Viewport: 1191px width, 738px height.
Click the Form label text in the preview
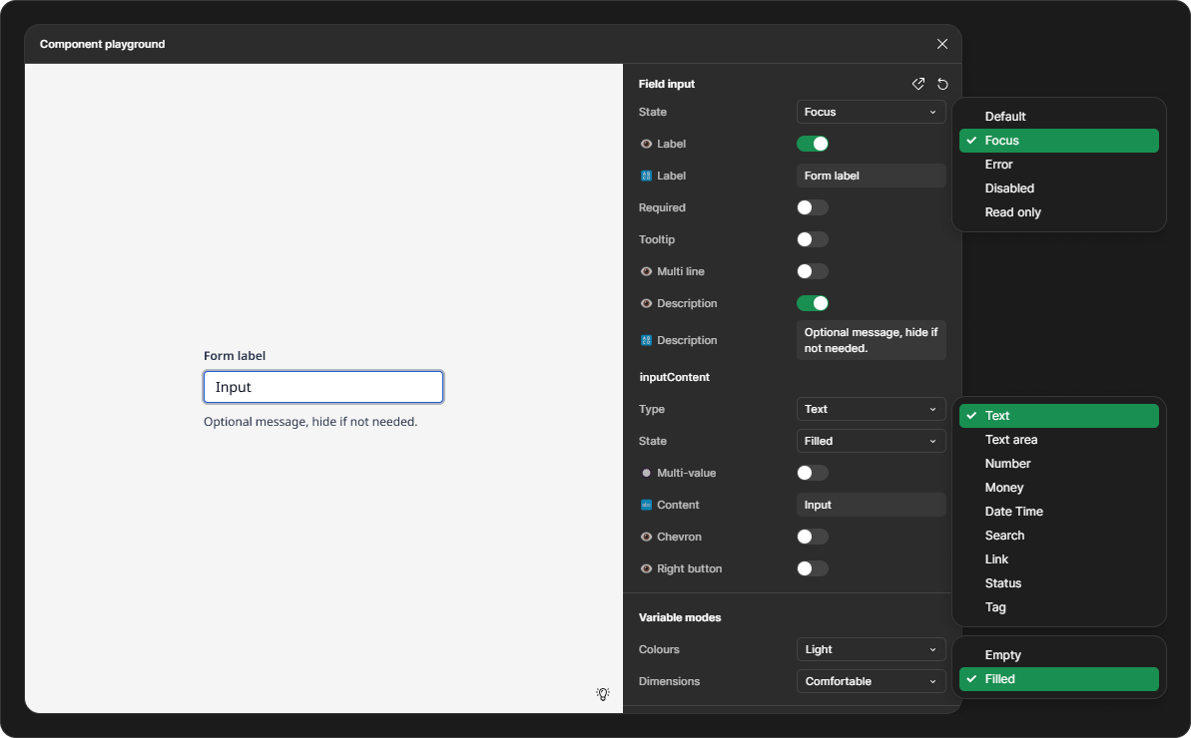[x=235, y=356]
